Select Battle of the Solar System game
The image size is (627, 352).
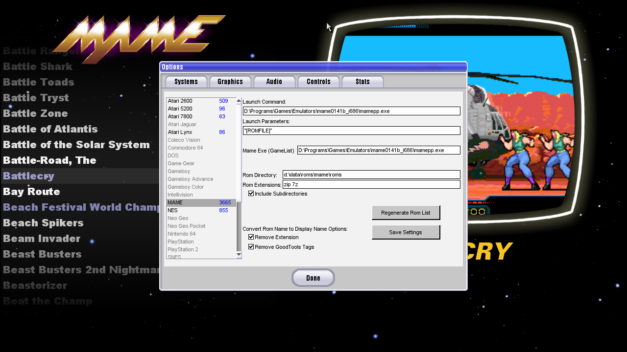[x=76, y=145]
